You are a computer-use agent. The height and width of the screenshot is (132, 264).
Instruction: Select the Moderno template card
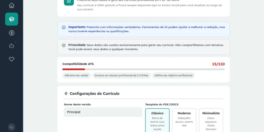184,121
